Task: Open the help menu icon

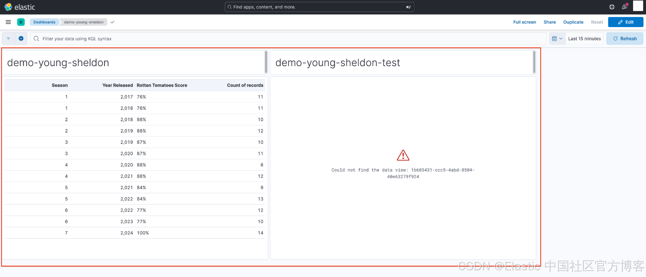Action: point(612,7)
